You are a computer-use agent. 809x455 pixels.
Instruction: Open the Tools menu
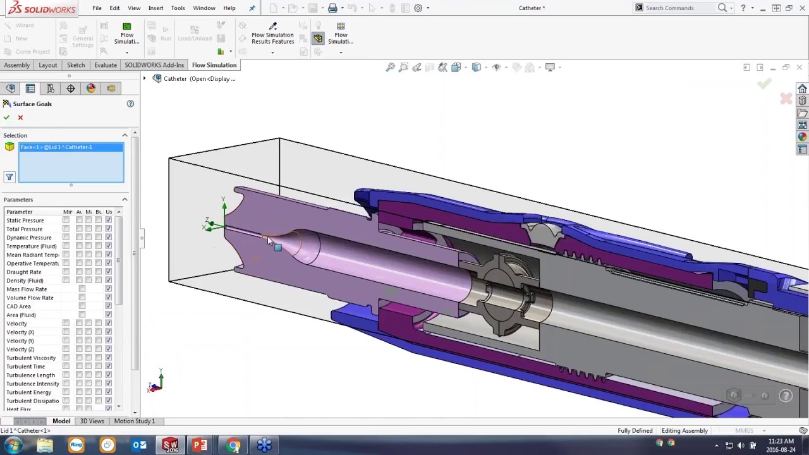coord(178,8)
